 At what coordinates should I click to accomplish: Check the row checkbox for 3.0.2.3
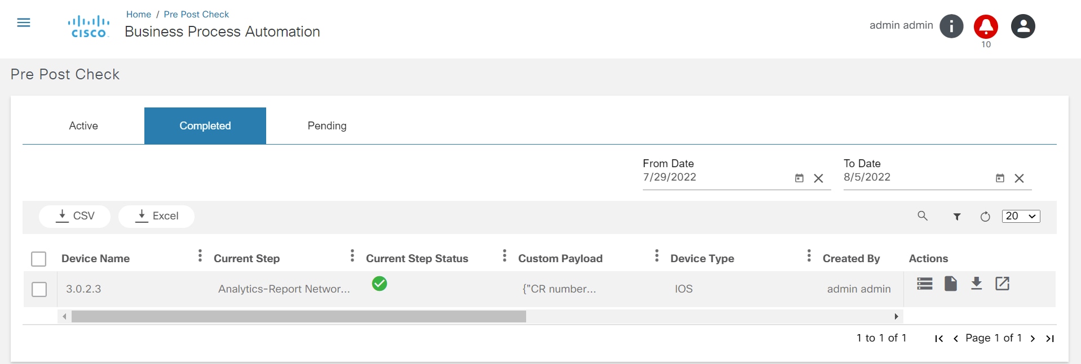tap(39, 289)
